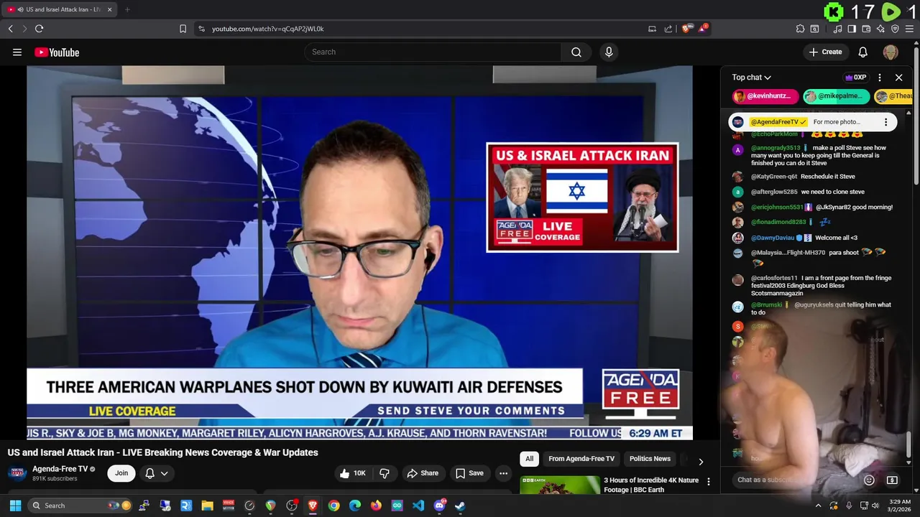Open emoji picker in chat input

[869, 480]
